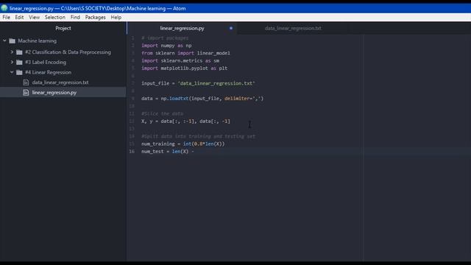Click the #3 Label Encoding folder icon

(x=19, y=63)
